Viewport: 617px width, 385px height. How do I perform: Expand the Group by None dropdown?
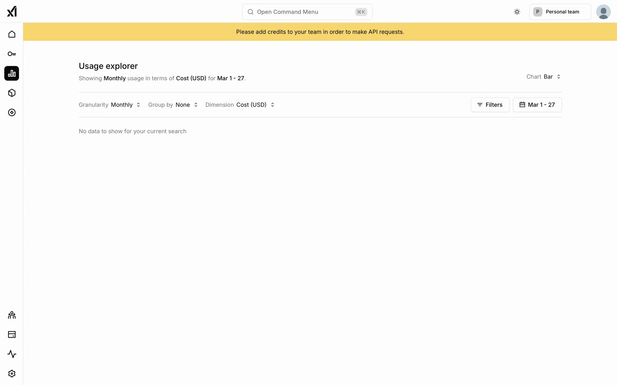186,105
